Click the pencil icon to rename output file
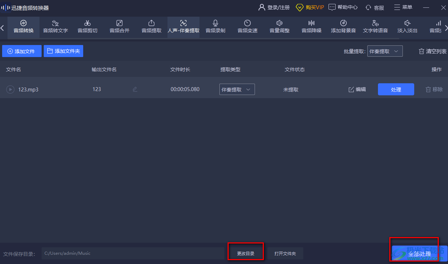 pos(135,89)
